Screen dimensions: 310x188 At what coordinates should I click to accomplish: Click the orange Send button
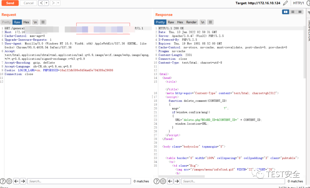click(x=10, y=3)
